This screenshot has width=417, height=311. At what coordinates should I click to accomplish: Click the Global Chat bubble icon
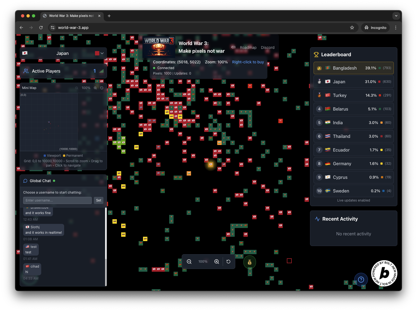(25, 181)
